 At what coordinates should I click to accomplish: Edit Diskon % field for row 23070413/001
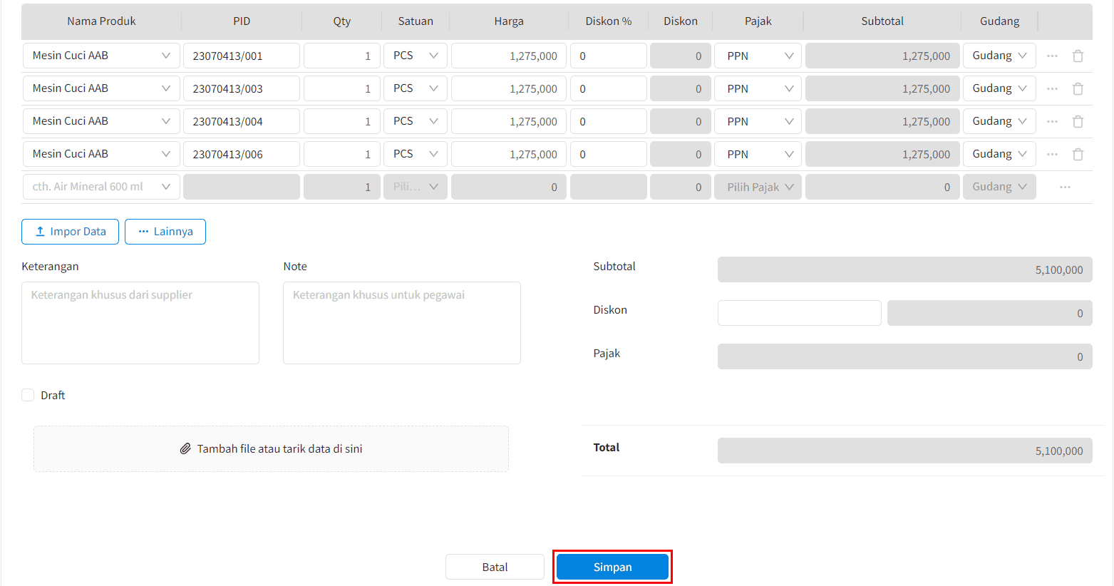[x=609, y=56]
